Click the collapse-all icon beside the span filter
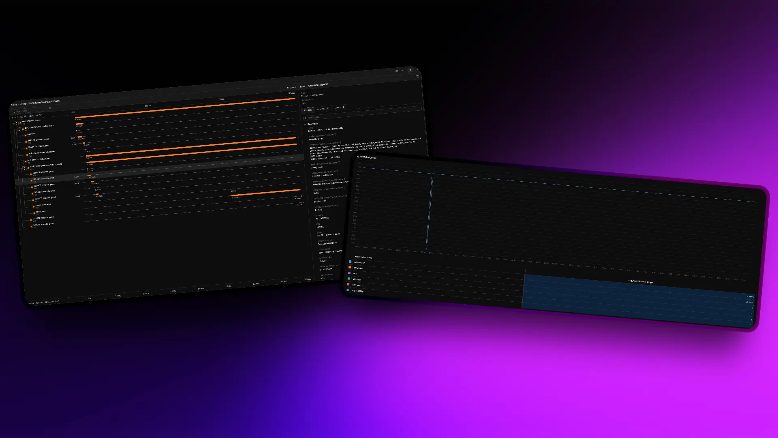Viewport: 778px width, 438px height. click(50, 108)
